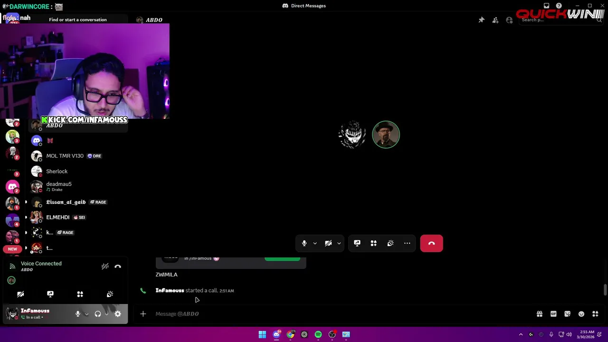
Task: Open Discord inbox
Action: (x=546, y=6)
